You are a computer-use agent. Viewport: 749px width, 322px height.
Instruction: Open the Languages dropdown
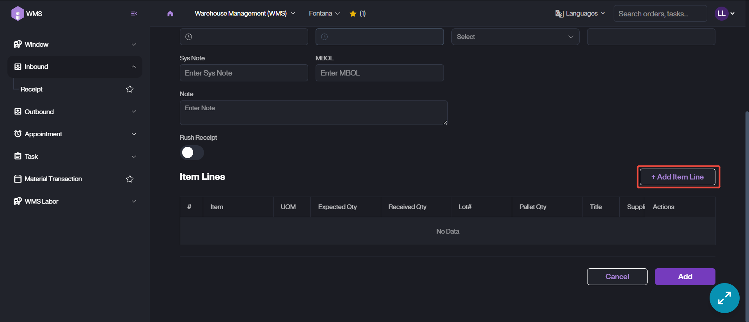(x=580, y=14)
